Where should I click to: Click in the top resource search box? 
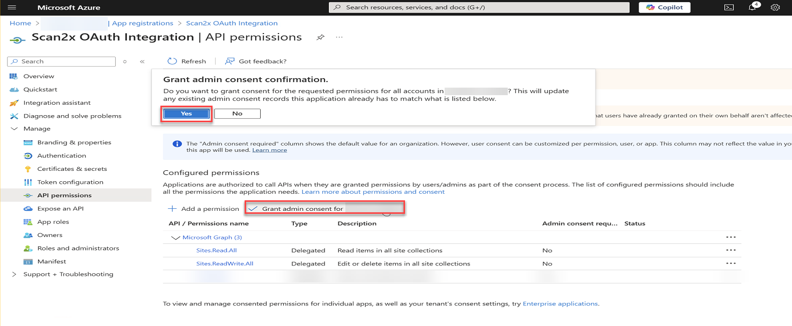[x=479, y=8]
